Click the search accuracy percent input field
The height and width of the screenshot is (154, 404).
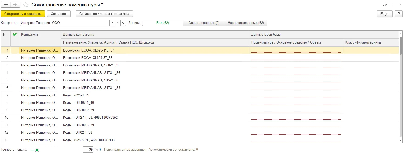pos(88,149)
